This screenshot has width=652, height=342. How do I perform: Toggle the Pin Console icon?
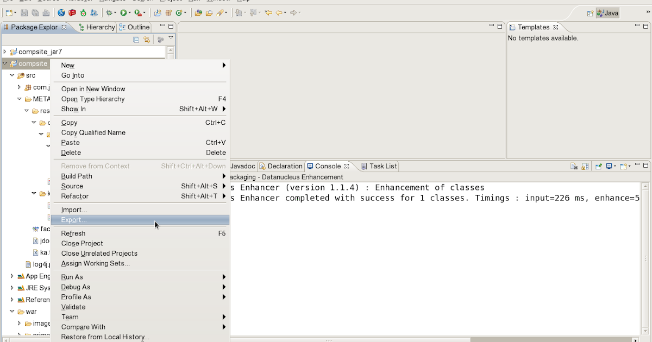pyautogui.click(x=598, y=167)
